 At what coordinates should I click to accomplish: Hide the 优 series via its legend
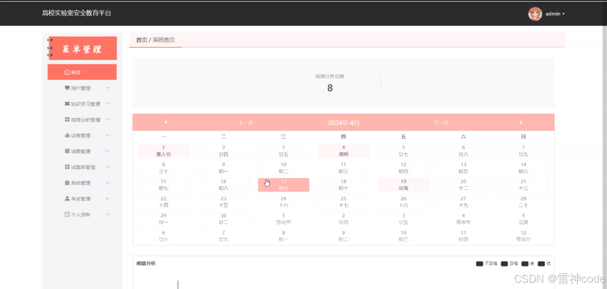[x=545, y=263]
